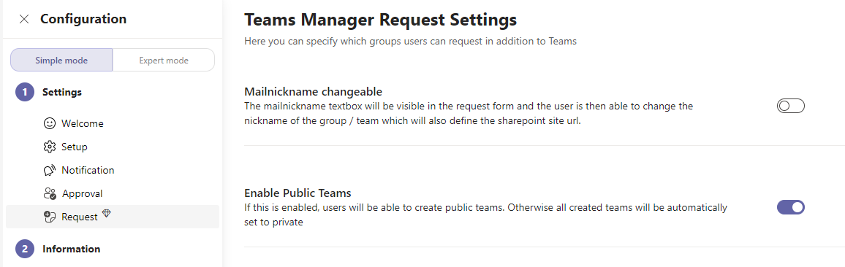845x267 pixels.
Task: Switch to Expert mode tab
Action: point(164,61)
